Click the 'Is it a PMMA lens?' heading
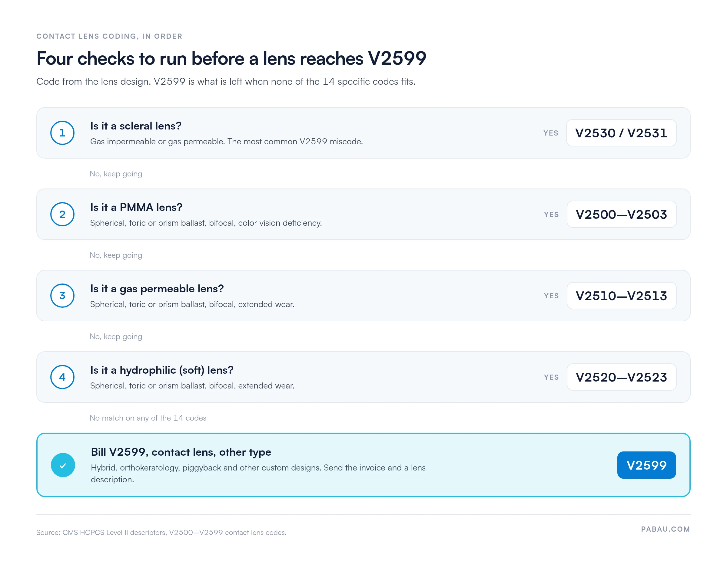The image size is (727, 564). [136, 208]
